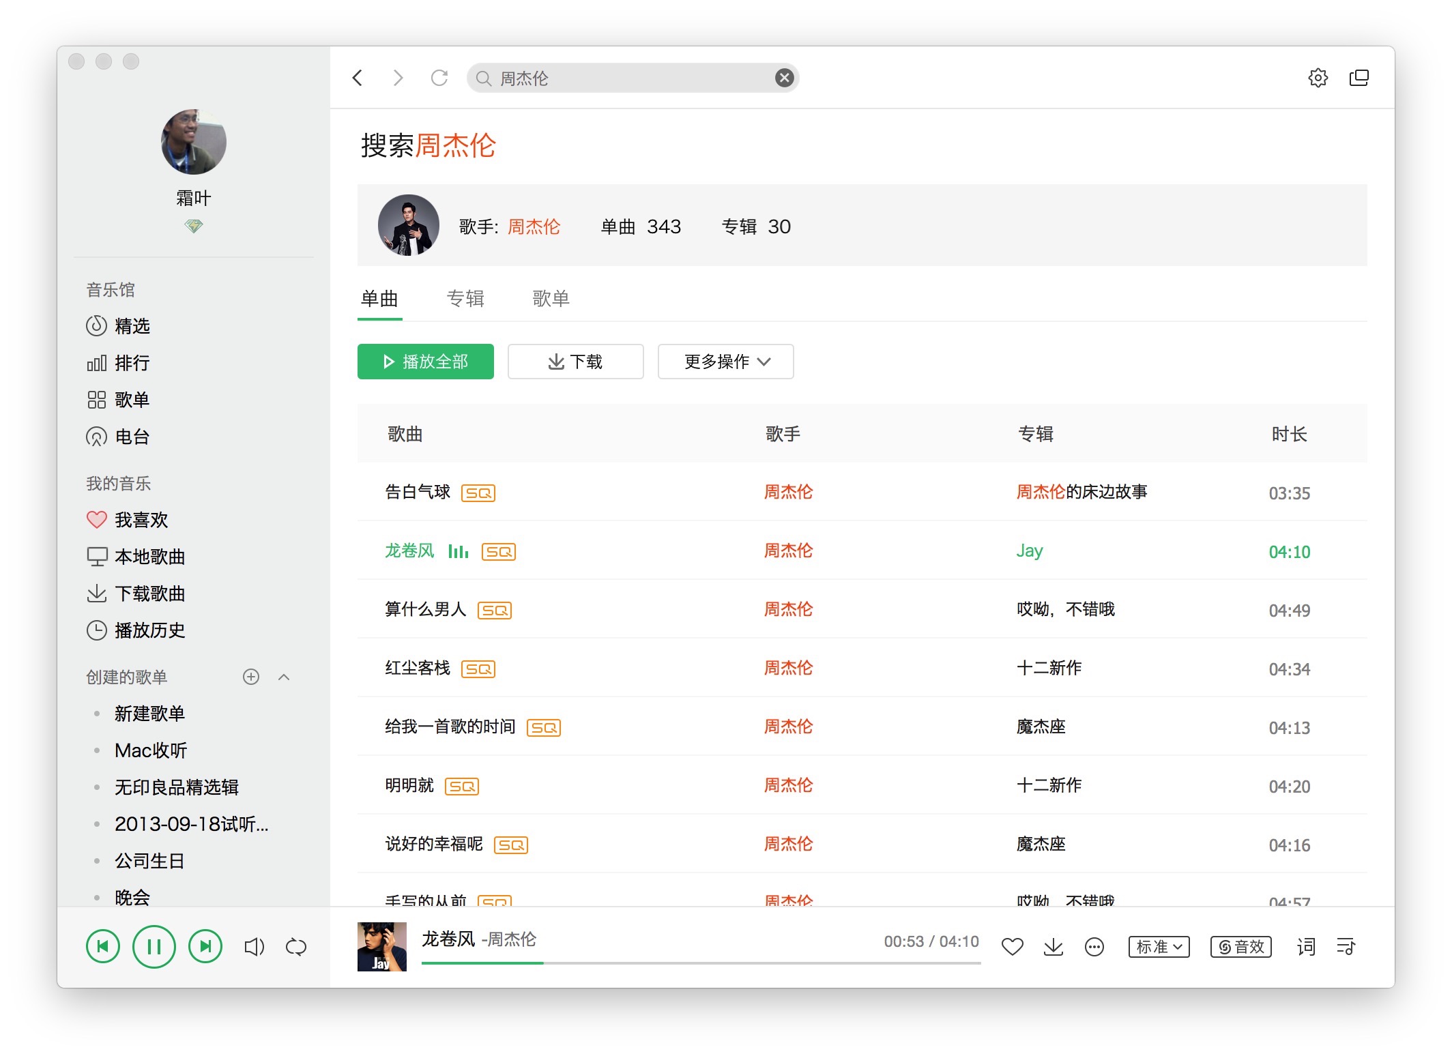Switch to the 单曲 tab

[379, 299]
